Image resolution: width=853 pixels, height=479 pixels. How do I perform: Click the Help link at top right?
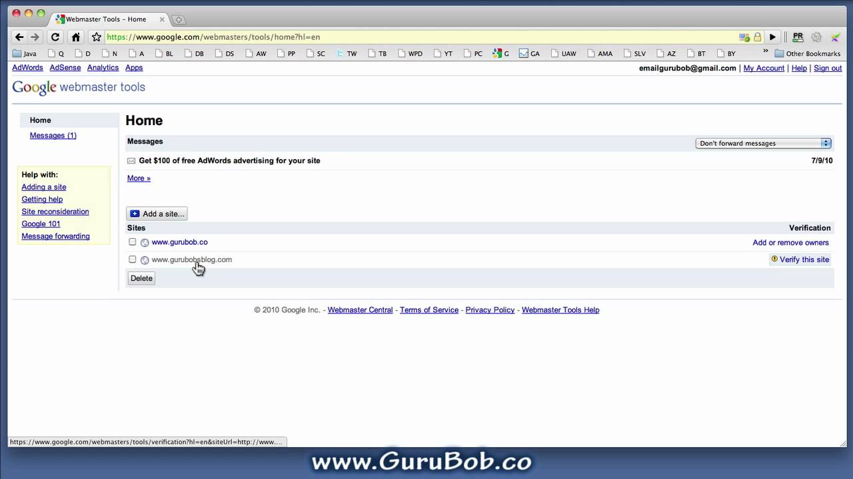pyautogui.click(x=799, y=69)
